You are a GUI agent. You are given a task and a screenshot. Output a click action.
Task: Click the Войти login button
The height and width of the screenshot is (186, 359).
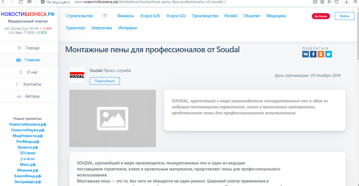coord(345,16)
